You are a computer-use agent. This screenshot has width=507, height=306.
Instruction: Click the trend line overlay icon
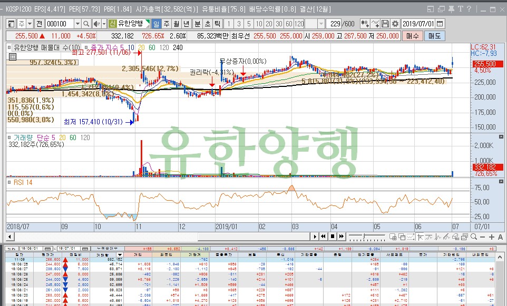click(x=429, y=237)
